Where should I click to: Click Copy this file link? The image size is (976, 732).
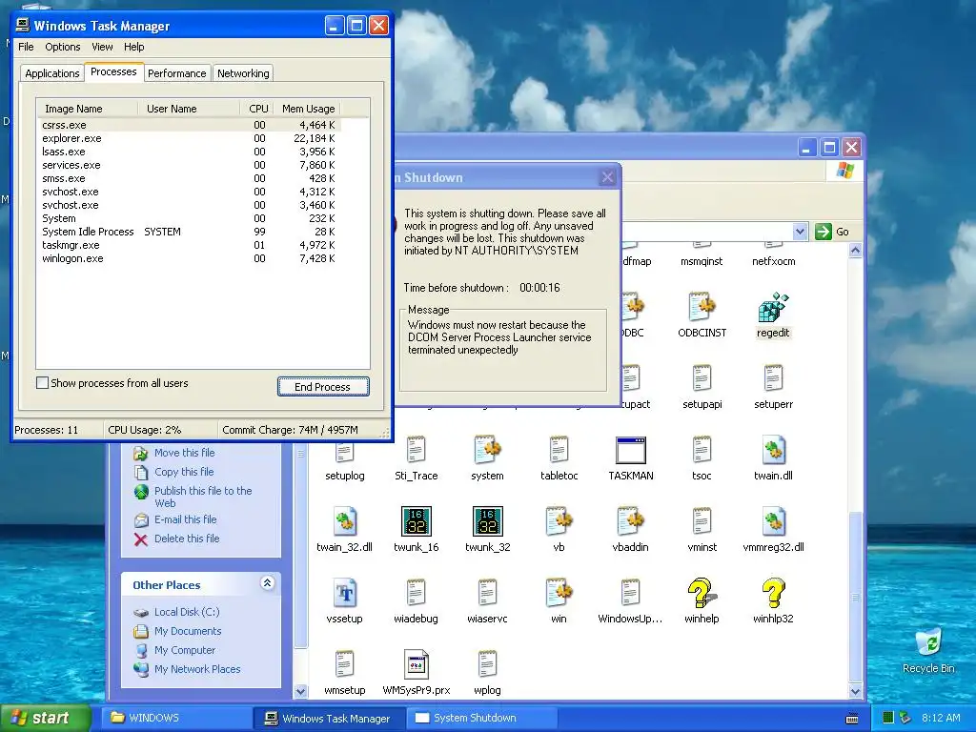(x=184, y=472)
